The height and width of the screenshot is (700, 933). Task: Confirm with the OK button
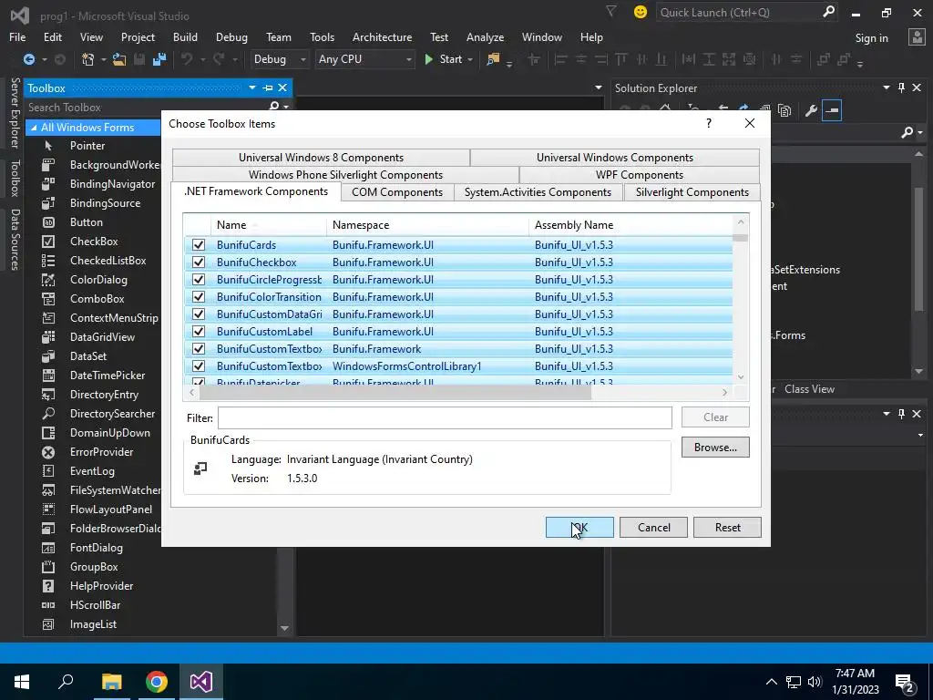point(579,528)
